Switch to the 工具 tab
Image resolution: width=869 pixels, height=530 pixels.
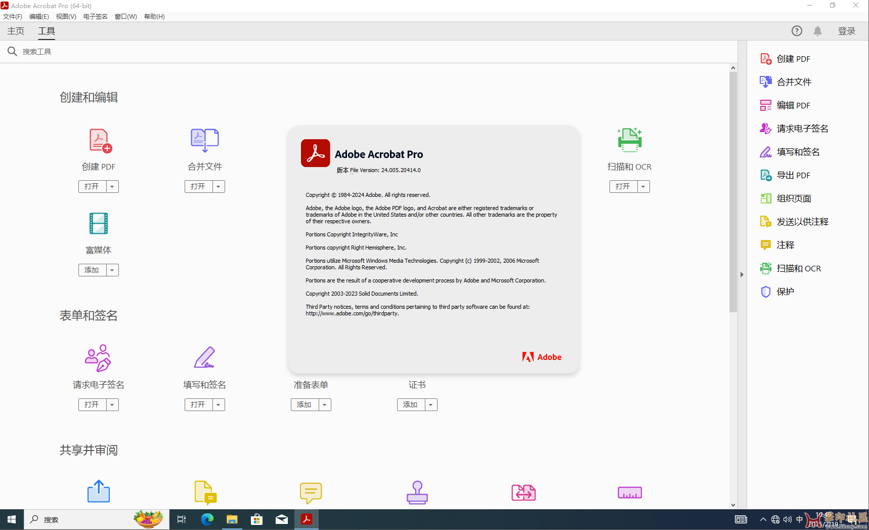[47, 31]
